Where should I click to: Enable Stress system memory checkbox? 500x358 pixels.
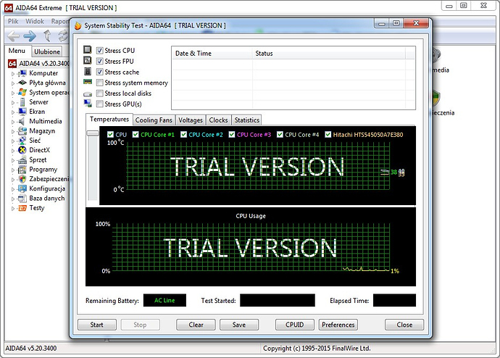(100, 83)
